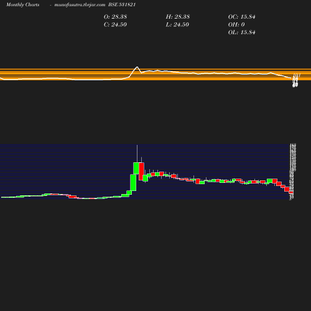Select the 'OC: 15.84' value

click(242, 17)
